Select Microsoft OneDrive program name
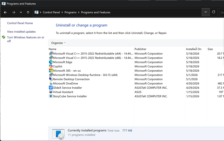This screenshot has width=224, height=141. 65,83
